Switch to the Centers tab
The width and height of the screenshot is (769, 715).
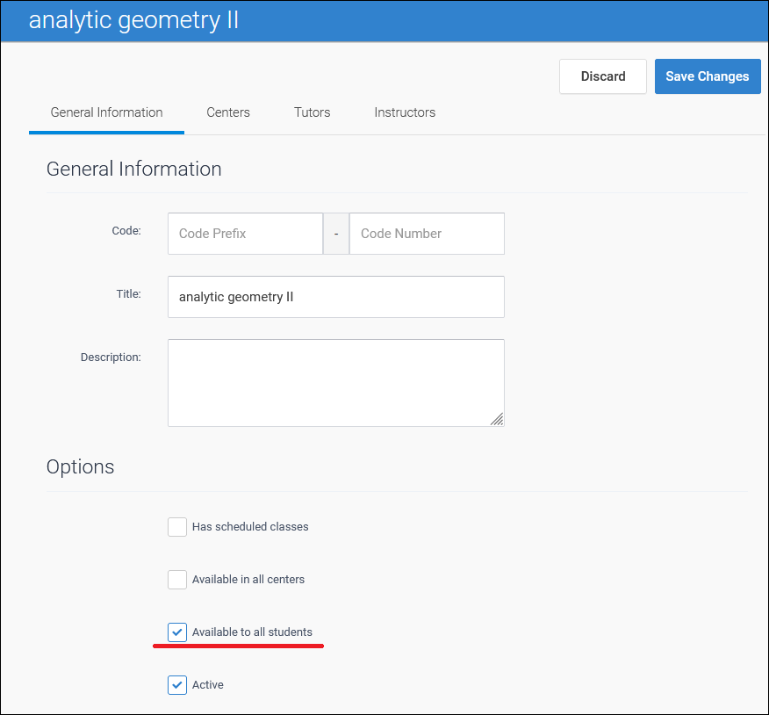228,112
